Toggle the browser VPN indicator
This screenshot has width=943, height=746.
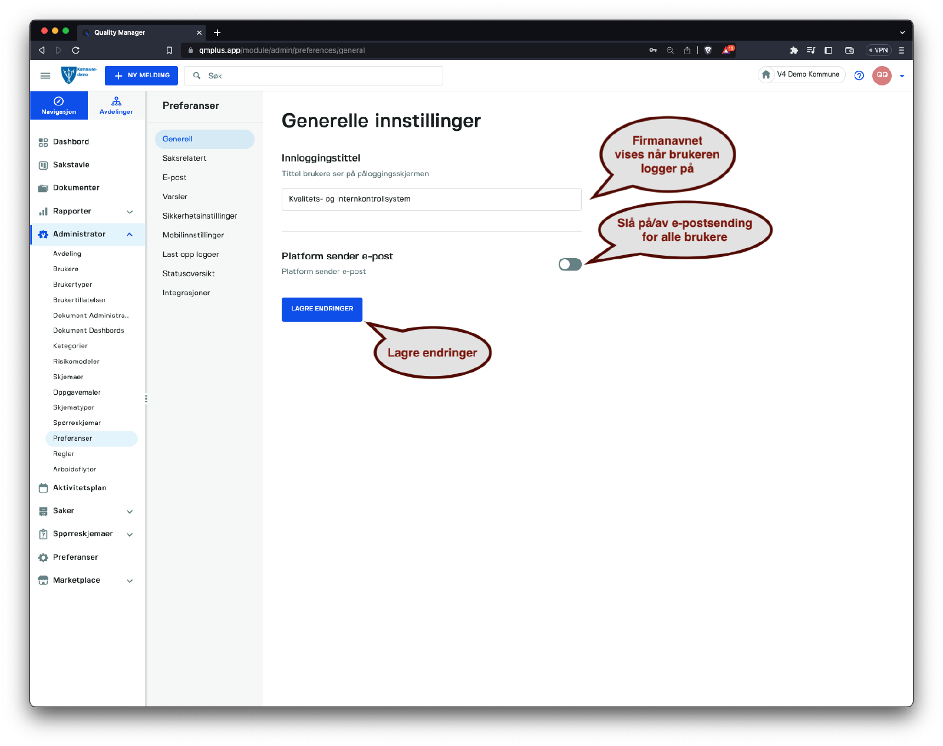click(878, 51)
